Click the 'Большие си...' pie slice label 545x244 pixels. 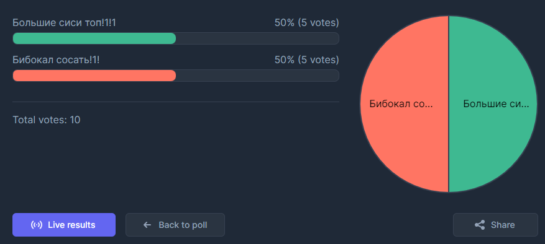496,104
